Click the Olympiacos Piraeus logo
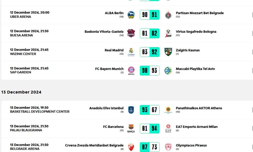 tap(168, 147)
